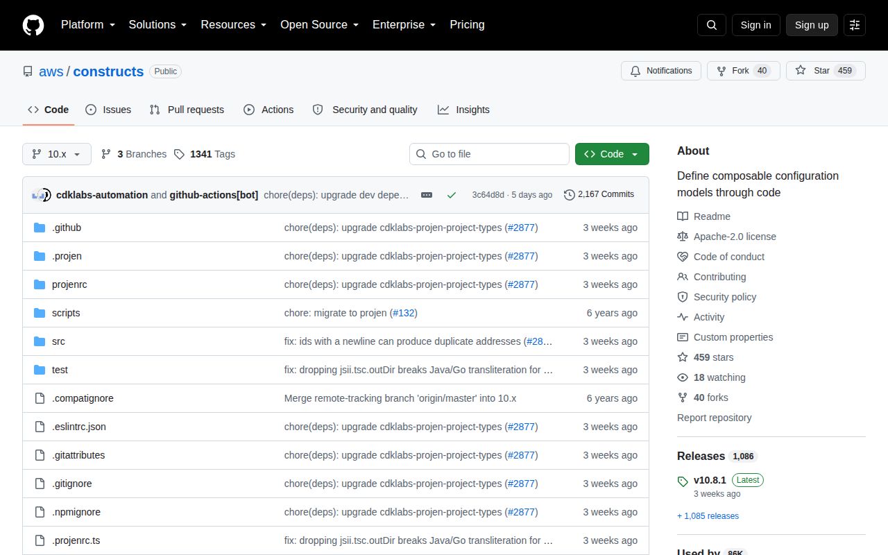The height and width of the screenshot is (555, 888).
Task: Open the test folder
Action: point(60,370)
